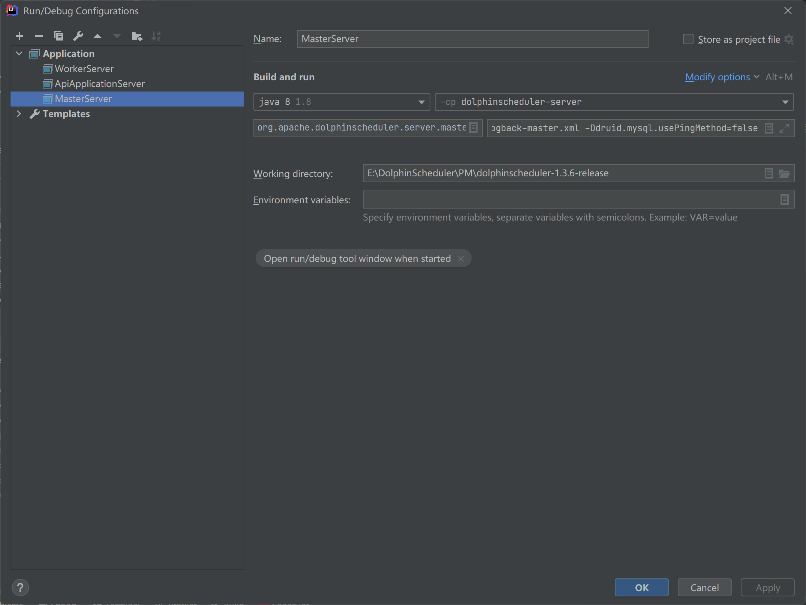The height and width of the screenshot is (605, 806).
Task: Move the configuration down
Action: pyautogui.click(x=117, y=36)
